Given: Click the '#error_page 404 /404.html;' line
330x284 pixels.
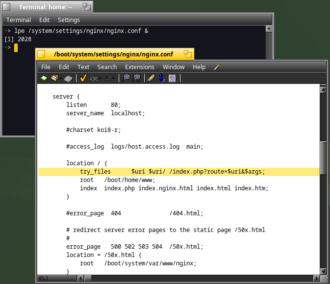Looking at the screenshot, I should pyautogui.click(x=135, y=213).
